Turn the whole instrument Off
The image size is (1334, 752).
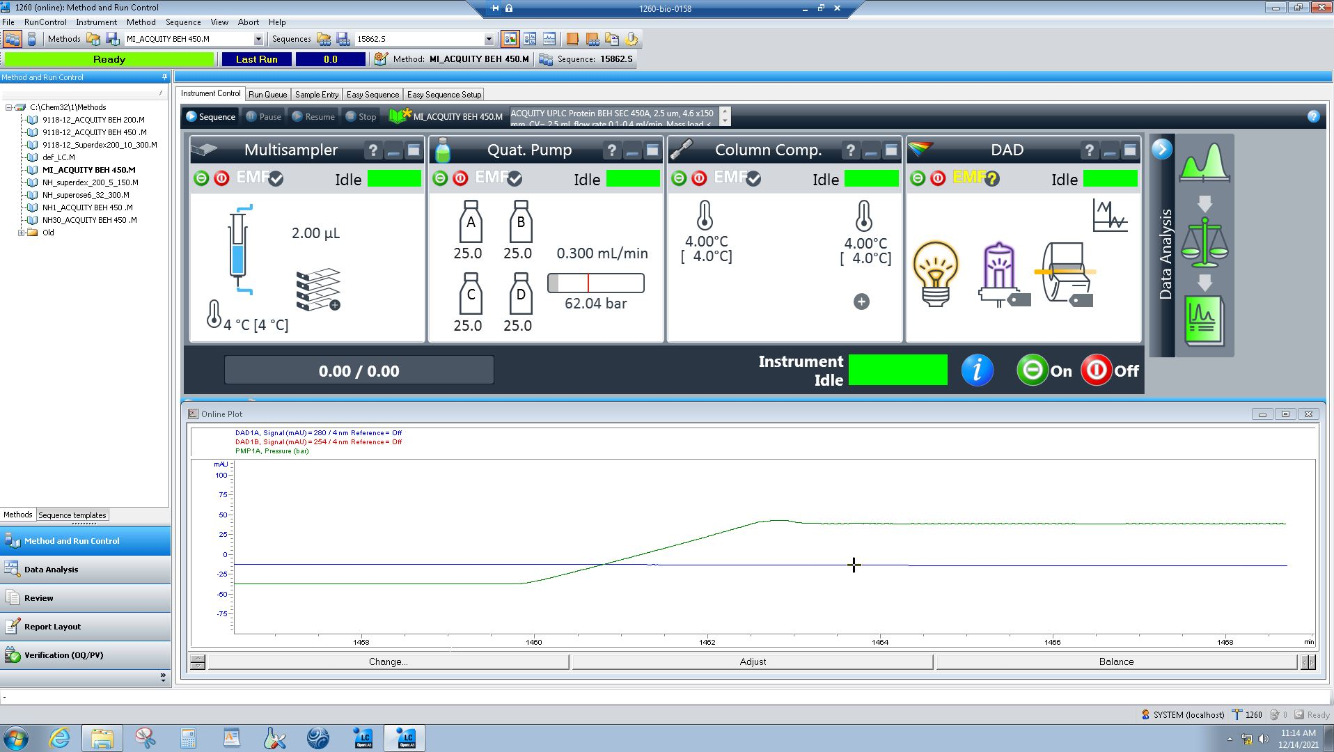tap(1097, 370)
